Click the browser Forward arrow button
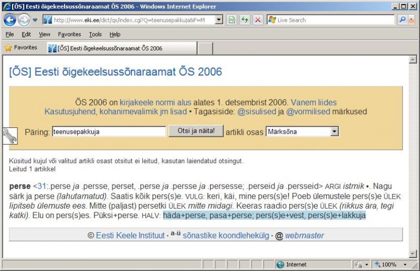Image resolution: width=420 pixels, height=271 pixels. click(x=24, y=20)
